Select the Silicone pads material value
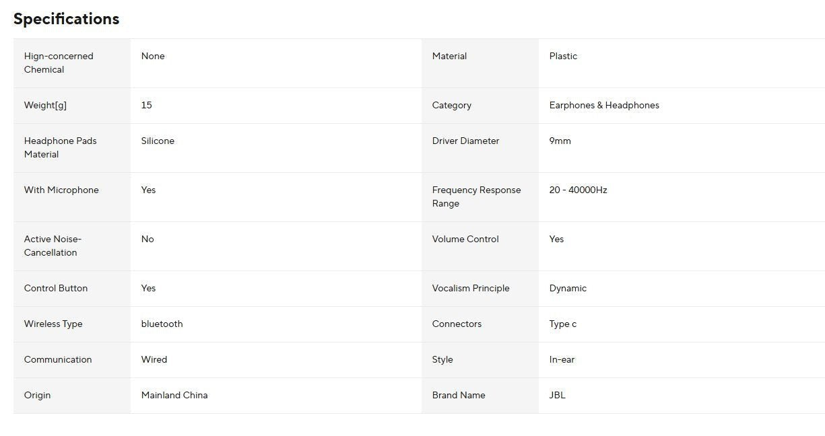Viewport: 825px width, 436px height. tap(158, 141)
